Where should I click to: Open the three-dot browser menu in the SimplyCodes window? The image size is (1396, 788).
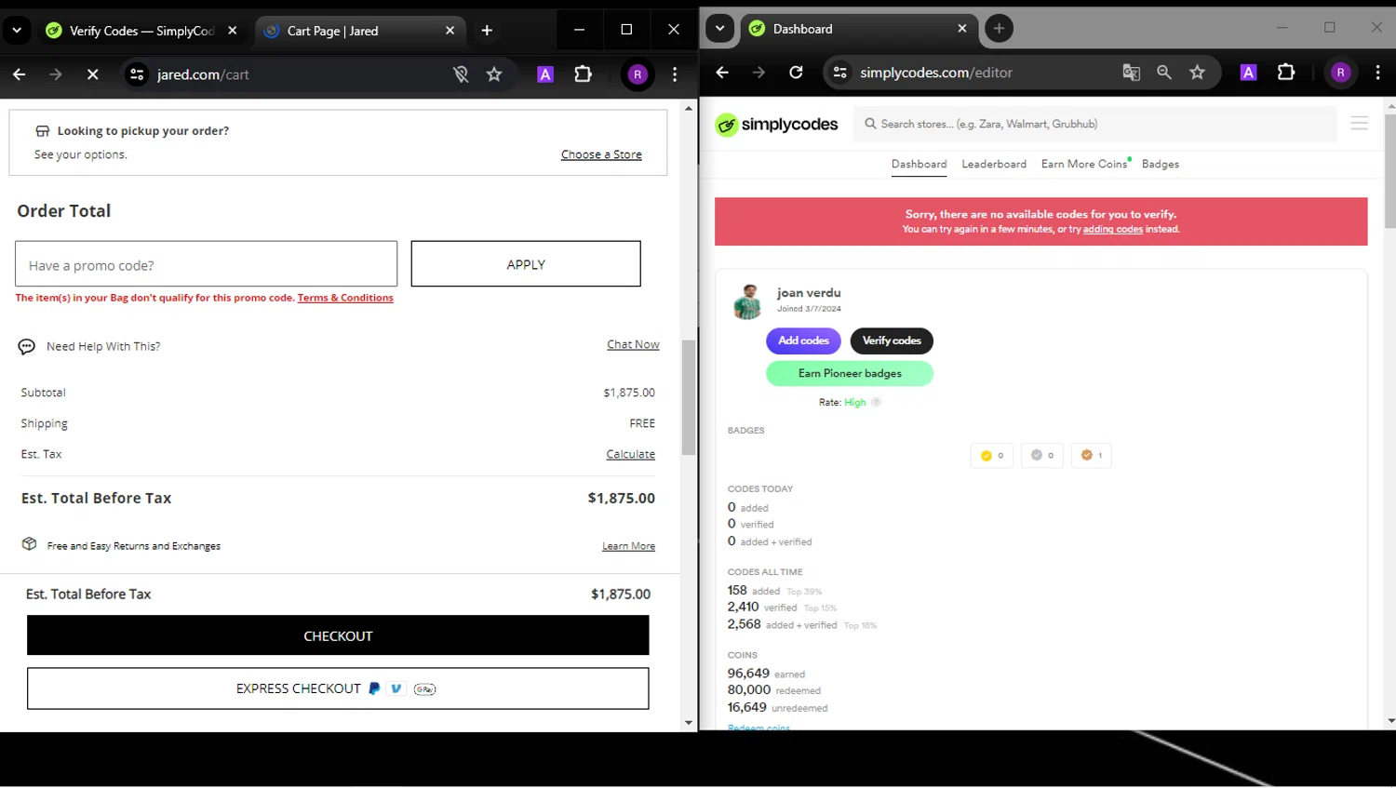click(x=1378, y=73)
